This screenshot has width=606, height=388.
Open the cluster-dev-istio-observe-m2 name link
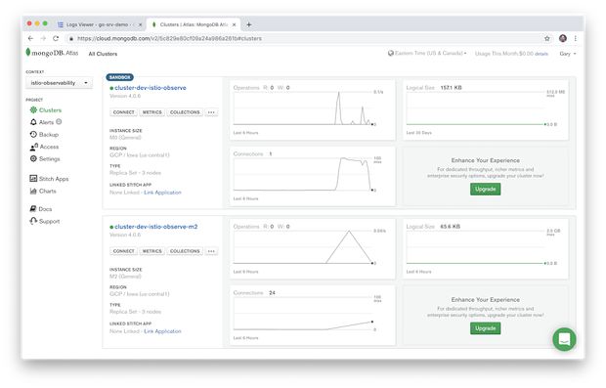pyautogui.click(x=156, y=227)
